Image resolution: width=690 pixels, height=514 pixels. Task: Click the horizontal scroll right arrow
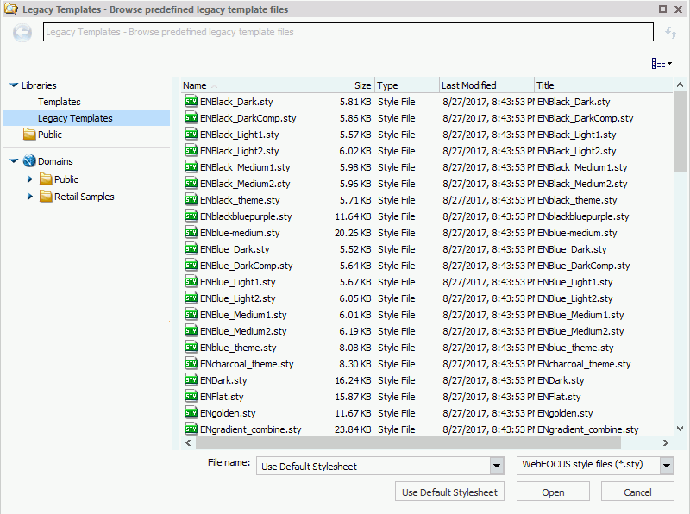pos(665,442)
